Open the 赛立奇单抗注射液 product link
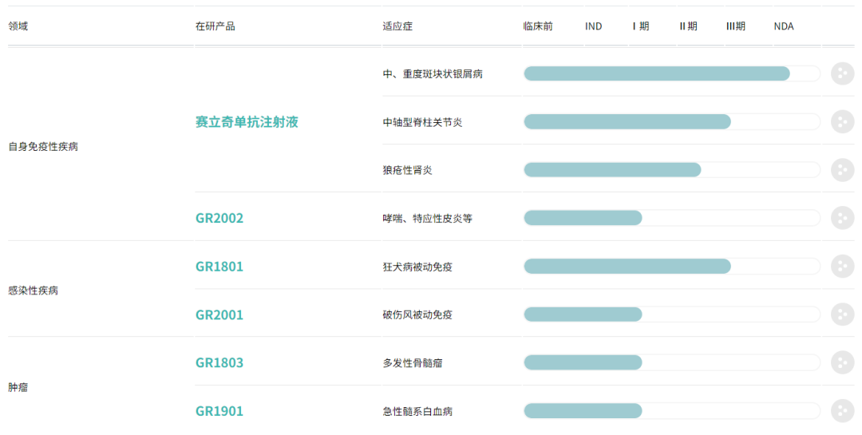The image size is (862, 435). [x=247, y=122]
